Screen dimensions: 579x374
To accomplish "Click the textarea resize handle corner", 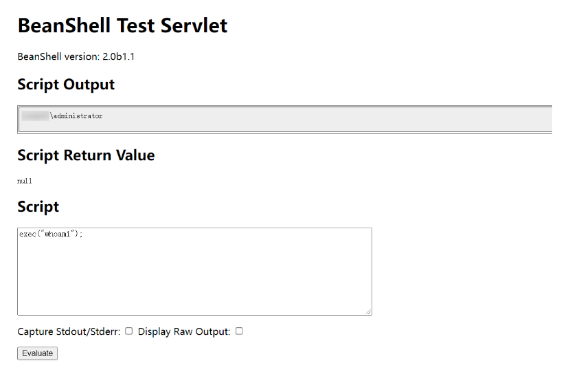I will 369,312.
